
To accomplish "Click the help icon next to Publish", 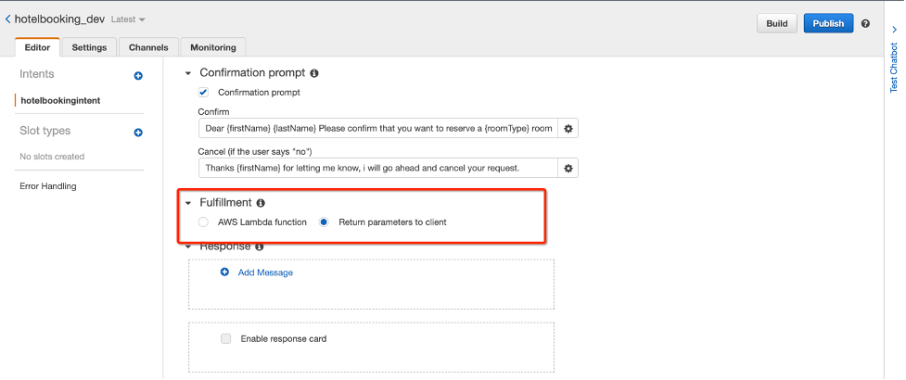I will click(865, 23).
